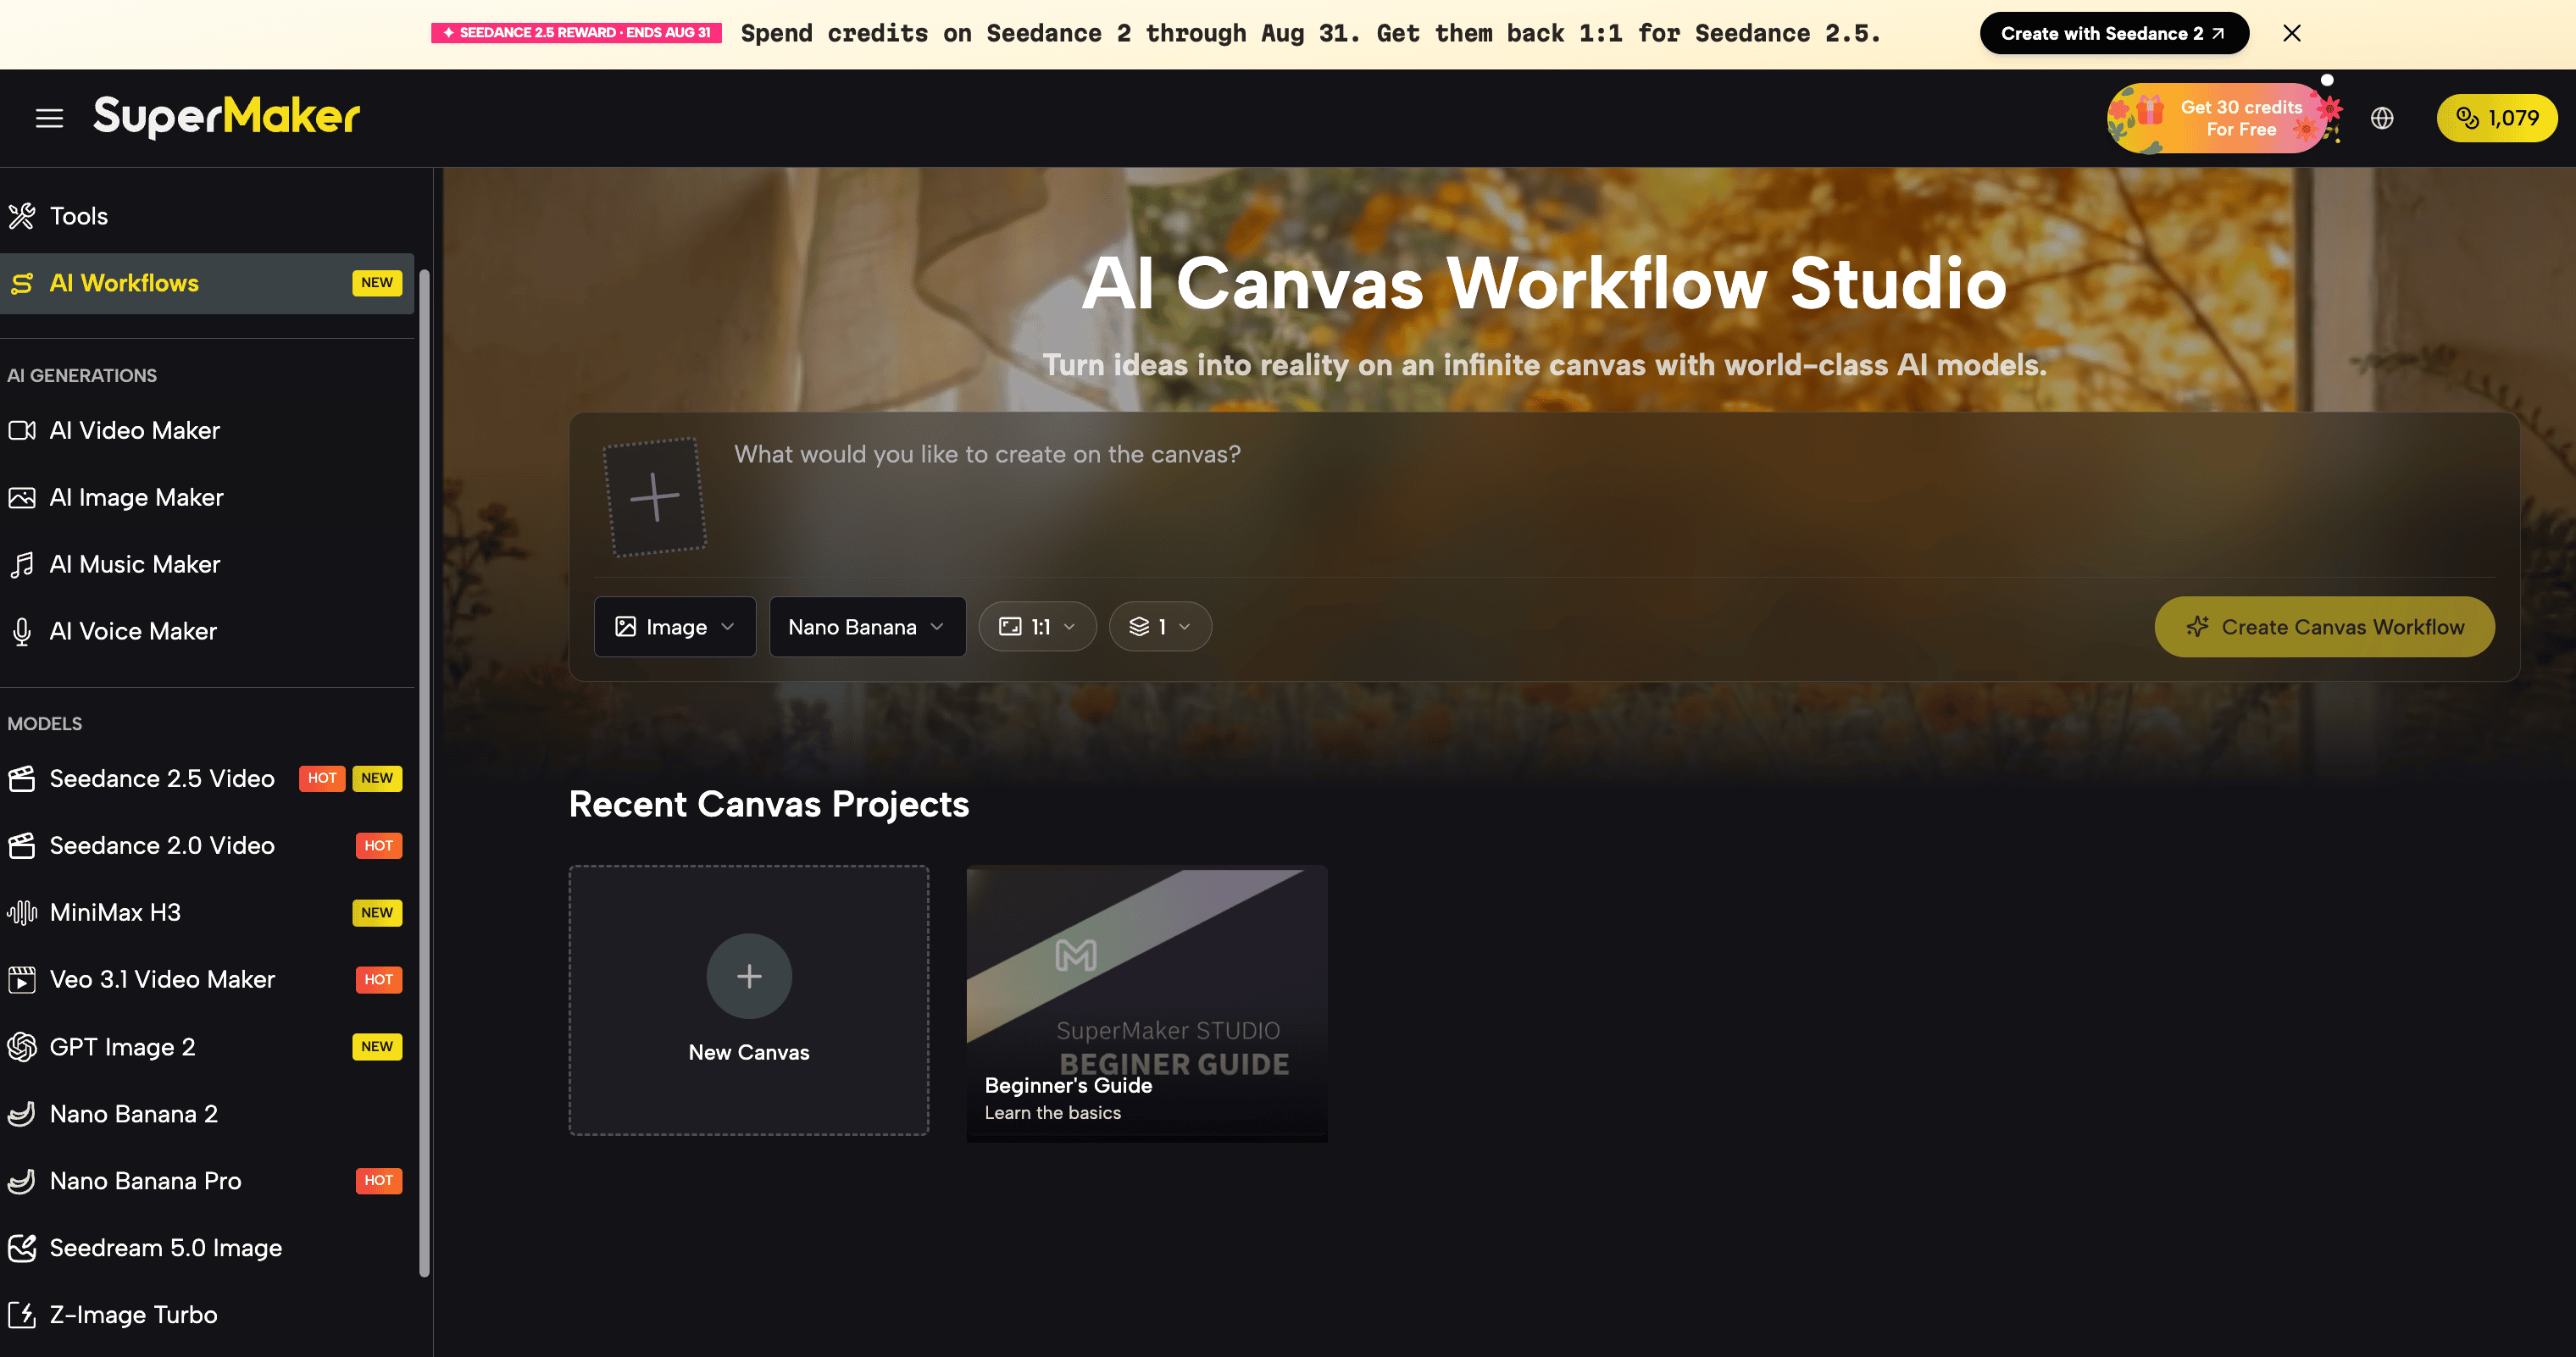Click the Nano Banana 2 banana icon
Screen dimensions: 2576x1357
pyautogui.click(x=22, y=1114)
